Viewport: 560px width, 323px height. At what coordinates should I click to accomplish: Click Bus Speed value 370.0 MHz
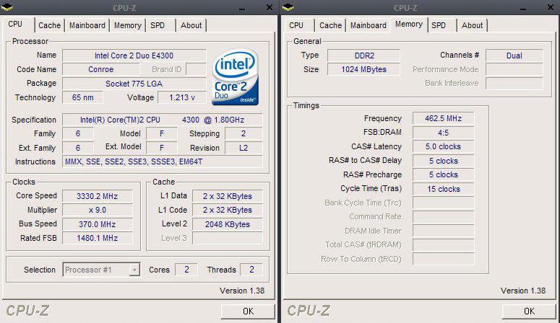click(97, 224)
